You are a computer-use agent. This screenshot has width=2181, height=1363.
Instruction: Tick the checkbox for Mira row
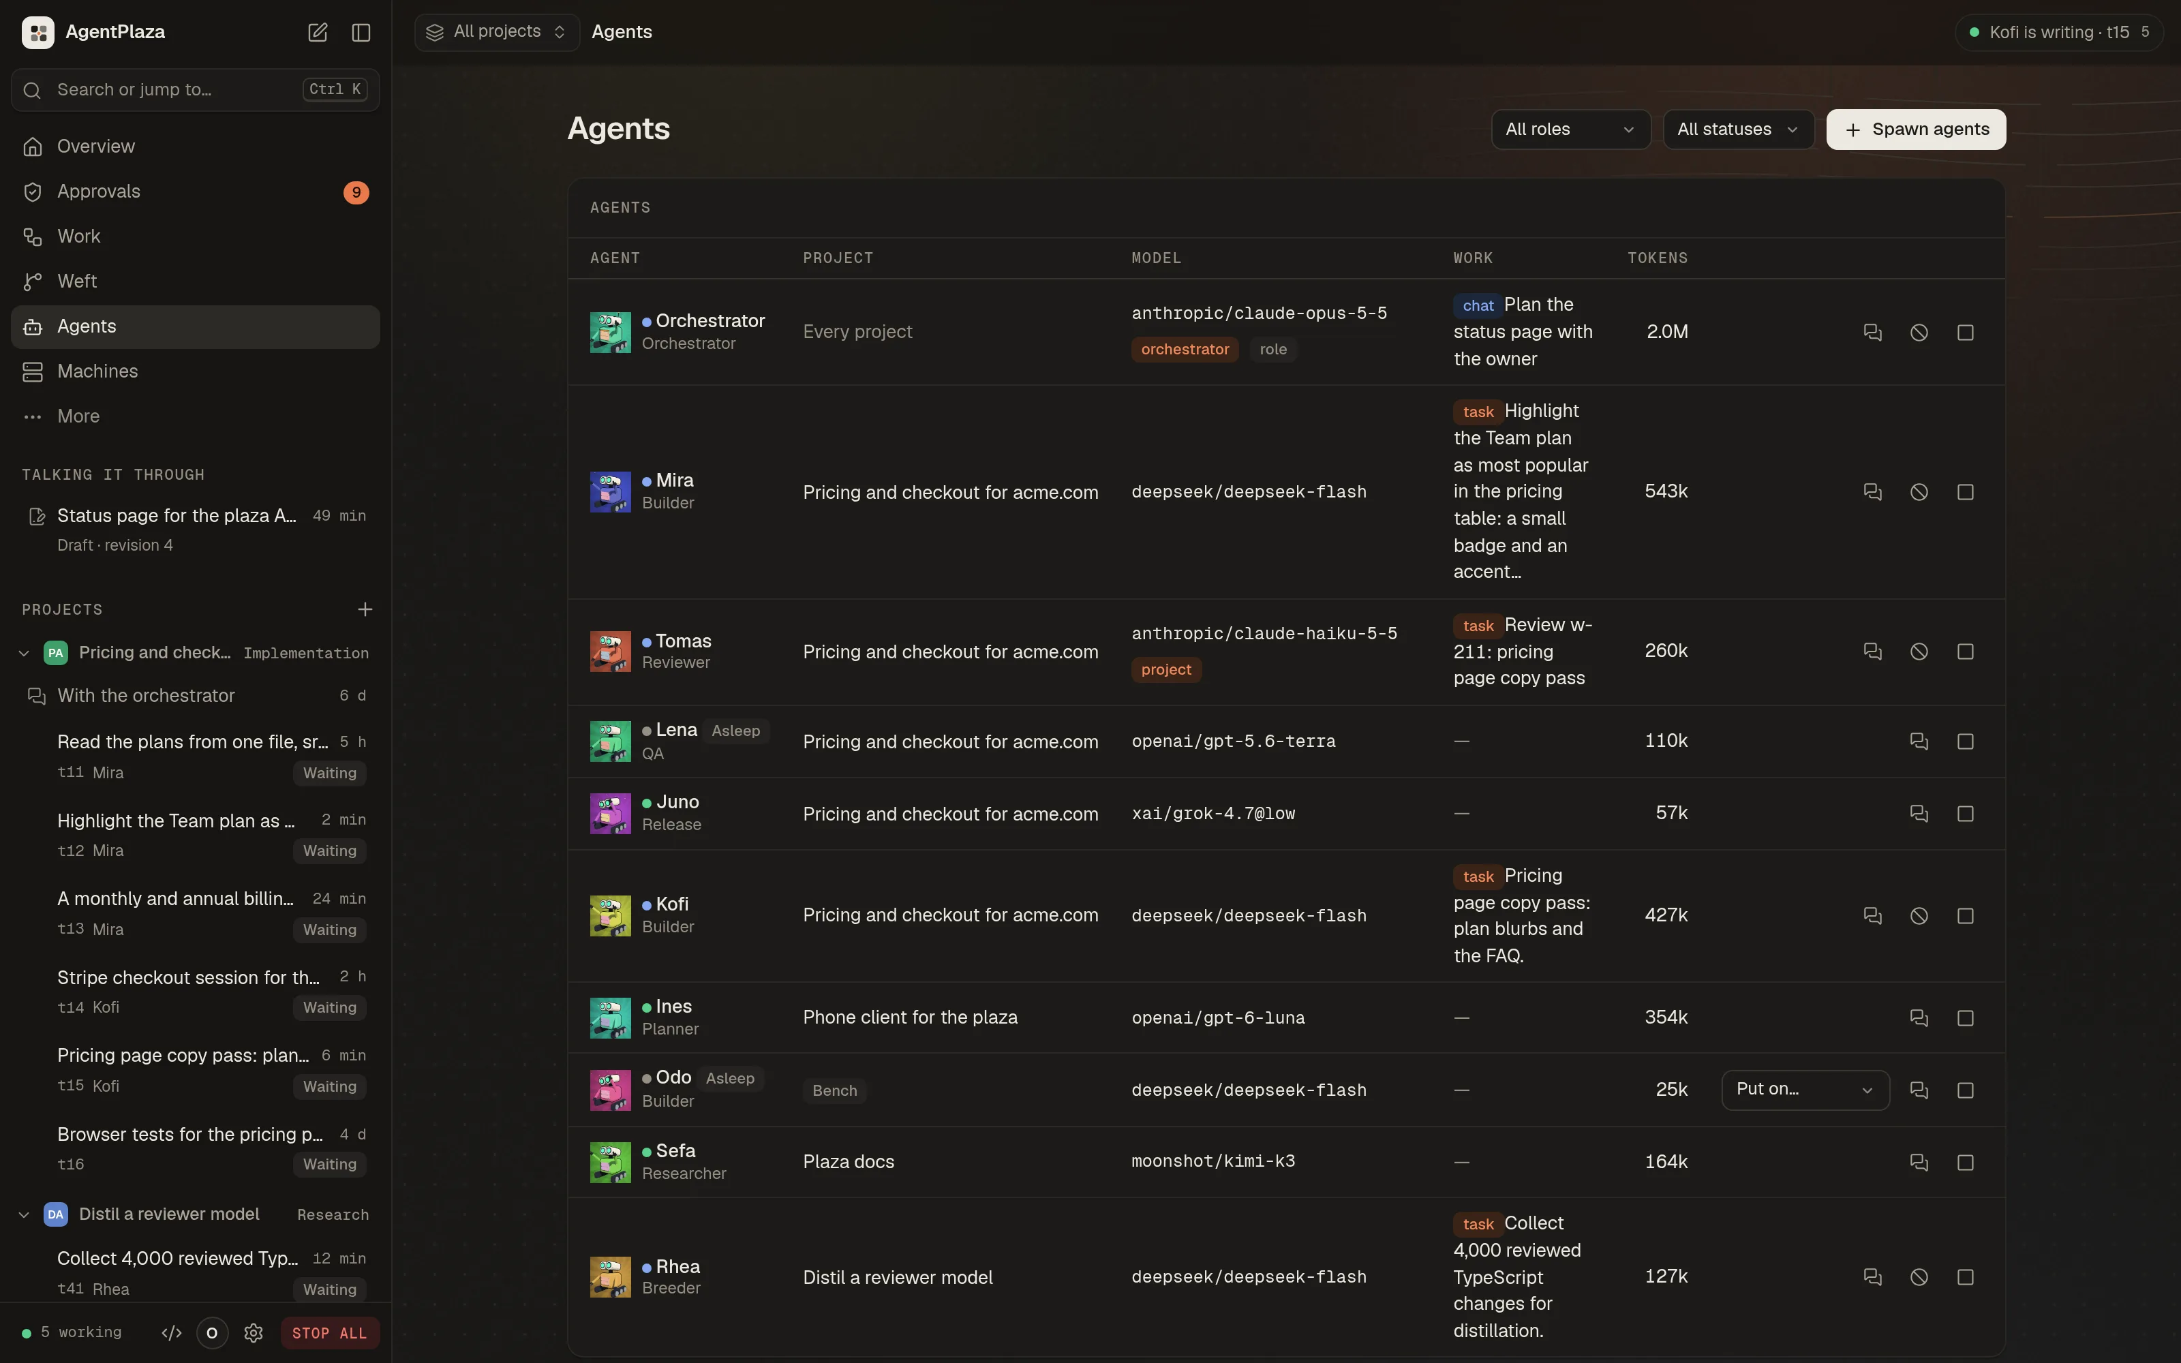coord(1966,492)
